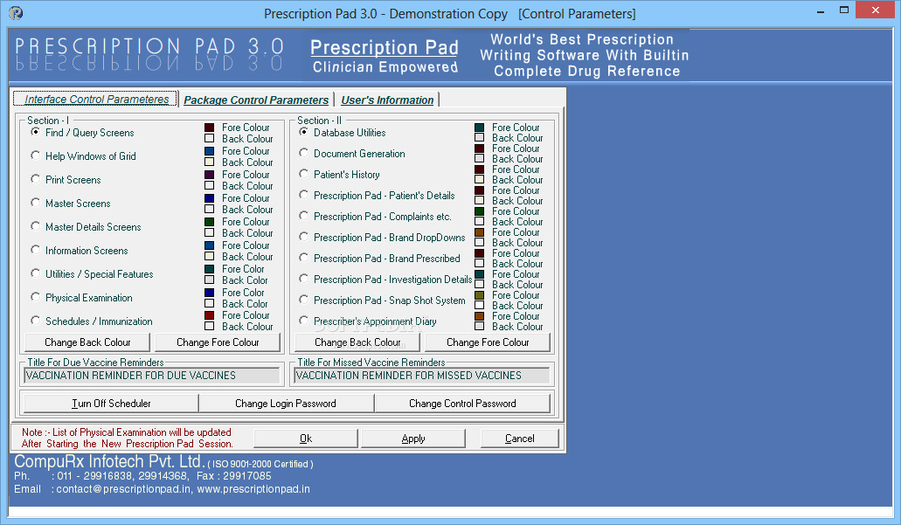Select Help Windows of Grid option

coord(36,155)
